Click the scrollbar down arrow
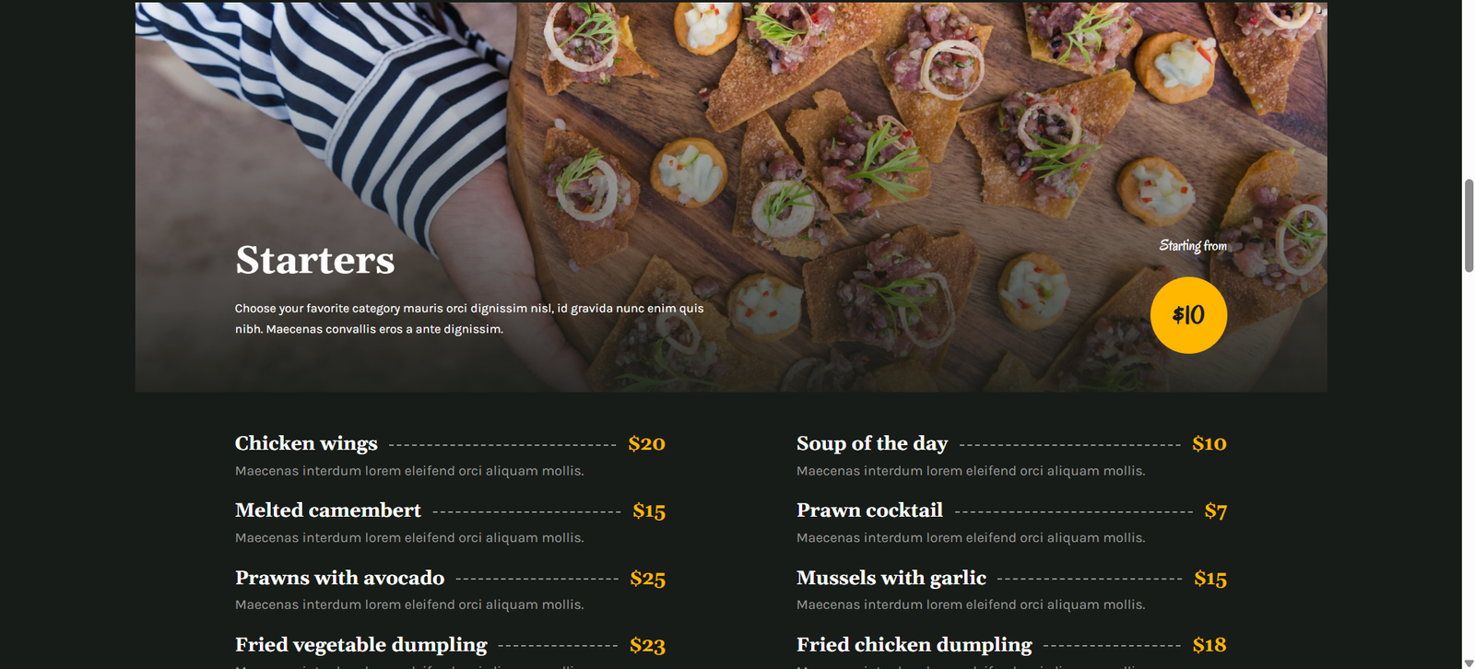Screen dimensions: 1475x669 tap(1469, 663)
